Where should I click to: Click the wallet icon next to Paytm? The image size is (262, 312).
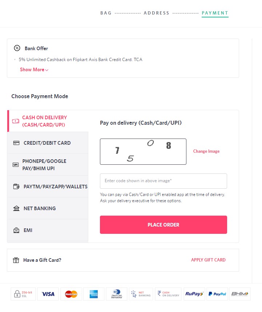click(x=16, y=187)
